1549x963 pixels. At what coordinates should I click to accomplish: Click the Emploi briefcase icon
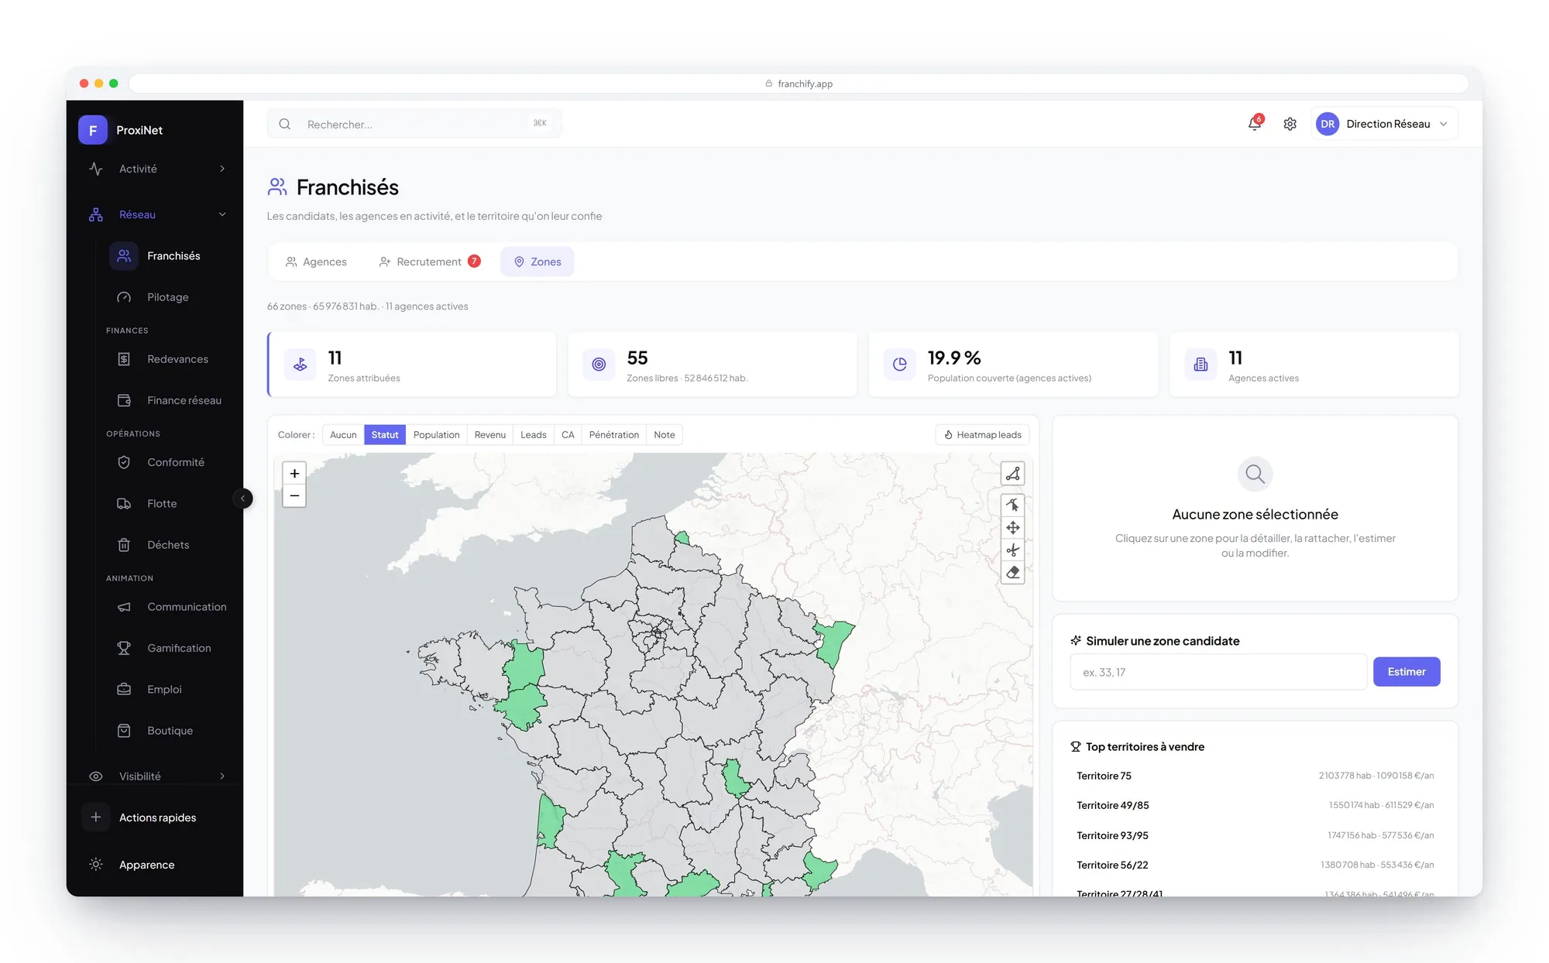[124, 689]
